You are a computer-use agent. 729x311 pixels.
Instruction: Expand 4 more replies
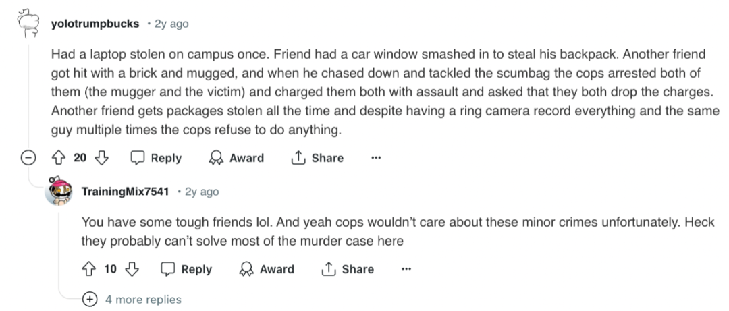point(135,299)
